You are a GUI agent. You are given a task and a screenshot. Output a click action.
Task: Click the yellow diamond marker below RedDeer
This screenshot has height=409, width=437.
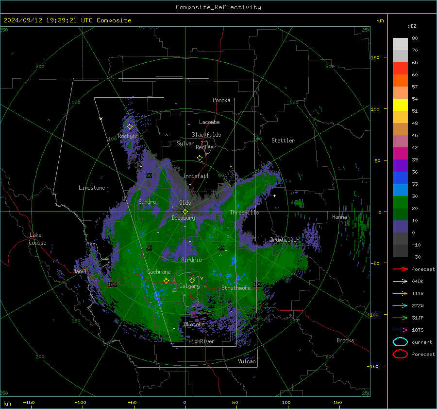[200, 158]
